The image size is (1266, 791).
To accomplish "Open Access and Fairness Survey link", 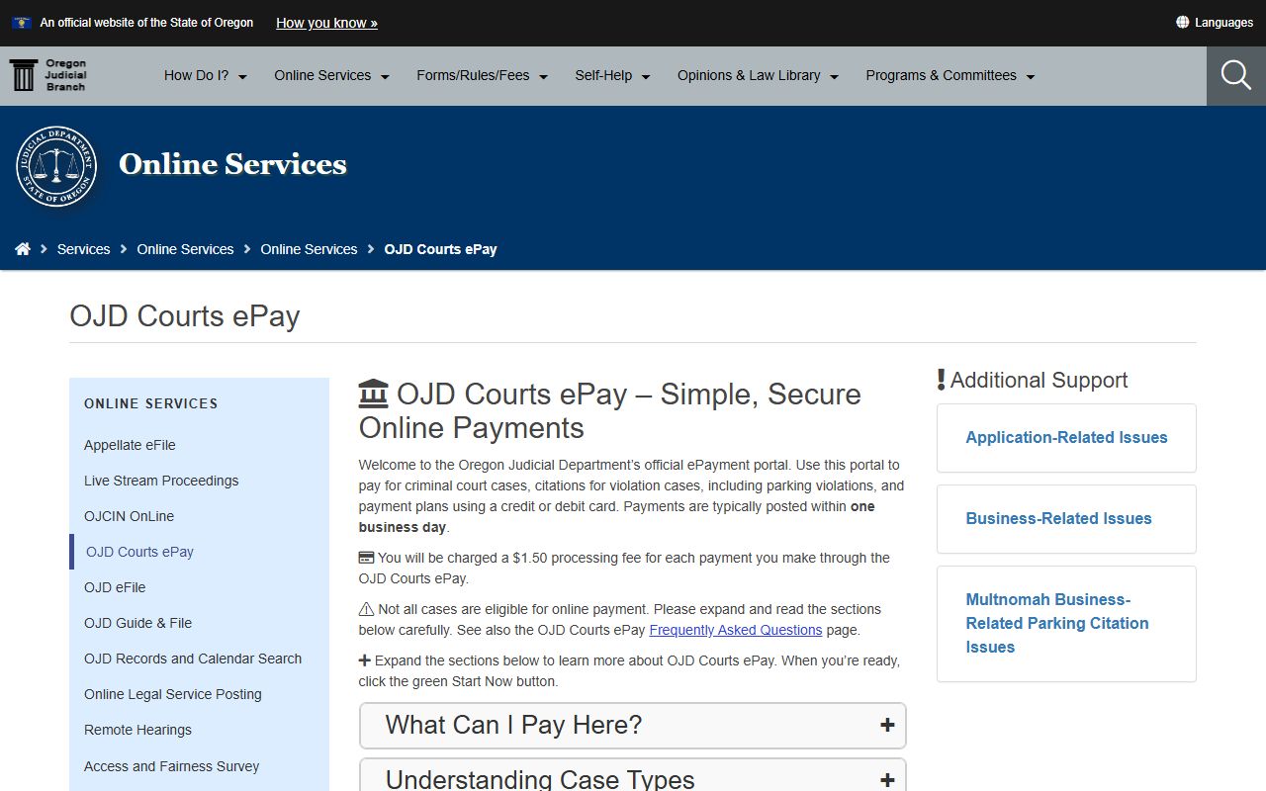I will [x=171, y=766].
